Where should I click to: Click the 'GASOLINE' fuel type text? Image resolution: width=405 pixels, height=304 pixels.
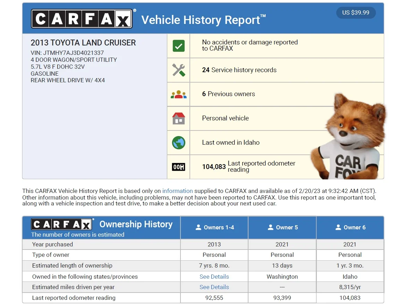pyautogui.click(x=44, y=74)
